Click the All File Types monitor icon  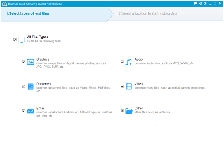click(21, 40)
